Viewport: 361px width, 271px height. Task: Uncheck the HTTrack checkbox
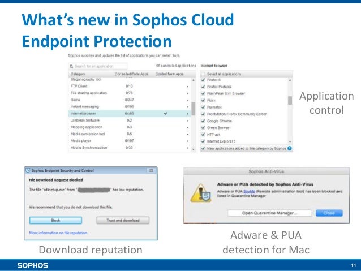[x=203, y=135]
